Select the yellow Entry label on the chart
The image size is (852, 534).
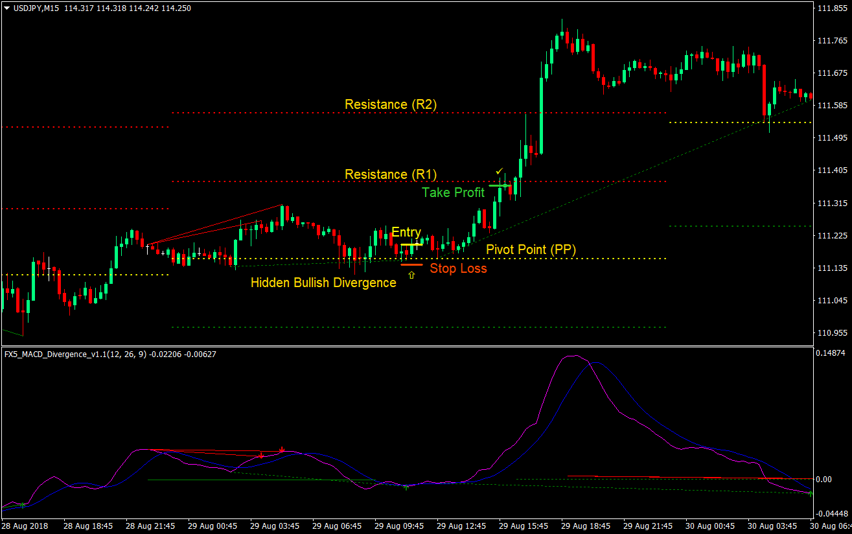pyautogui.click(x=406, y=232)
